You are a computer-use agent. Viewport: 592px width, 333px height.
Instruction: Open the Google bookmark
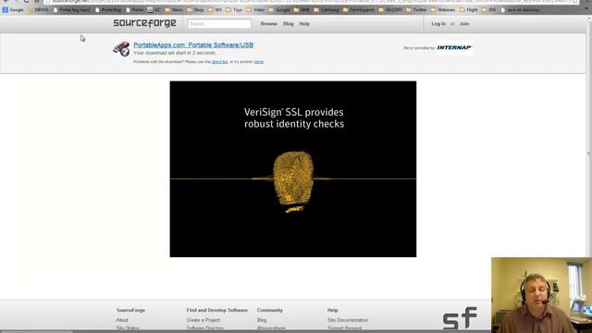[x=13, y=10]
